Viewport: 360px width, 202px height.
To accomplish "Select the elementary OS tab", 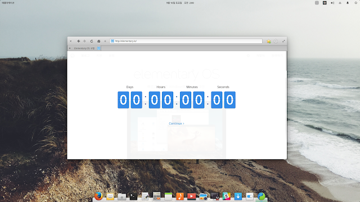I will 84,48.
